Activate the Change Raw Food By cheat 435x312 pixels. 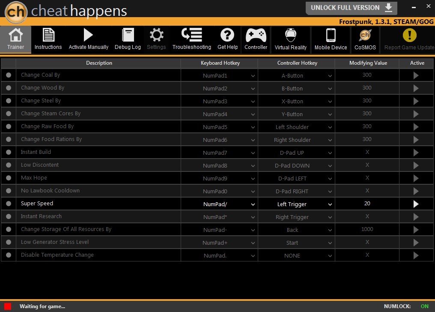pyautogui.click(x=416, y=127)
